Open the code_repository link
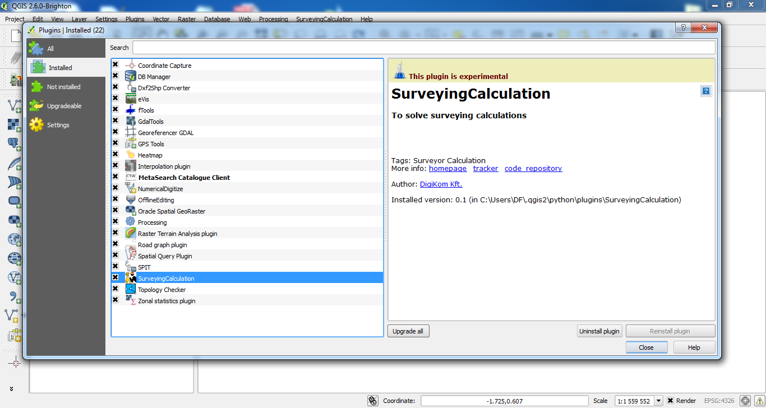This screenshot has height=408, width=766. coord(533,168)
